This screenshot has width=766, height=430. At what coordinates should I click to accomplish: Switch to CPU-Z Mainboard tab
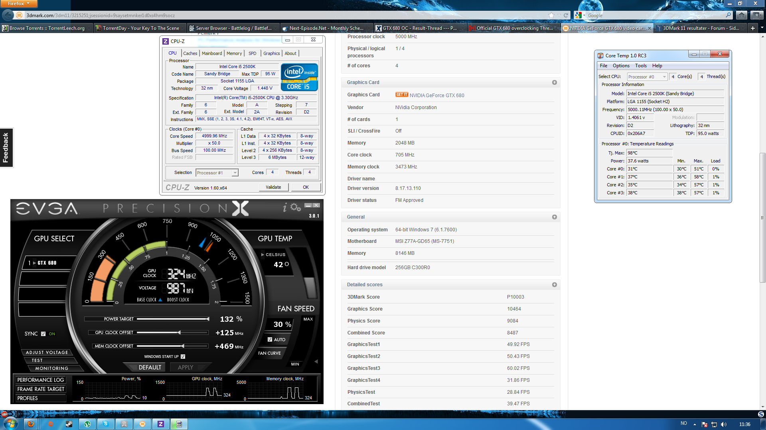click(x=212, y=53)
